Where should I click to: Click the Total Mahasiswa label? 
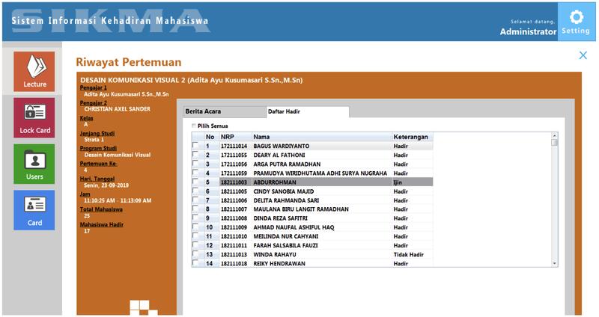point(101,209)
